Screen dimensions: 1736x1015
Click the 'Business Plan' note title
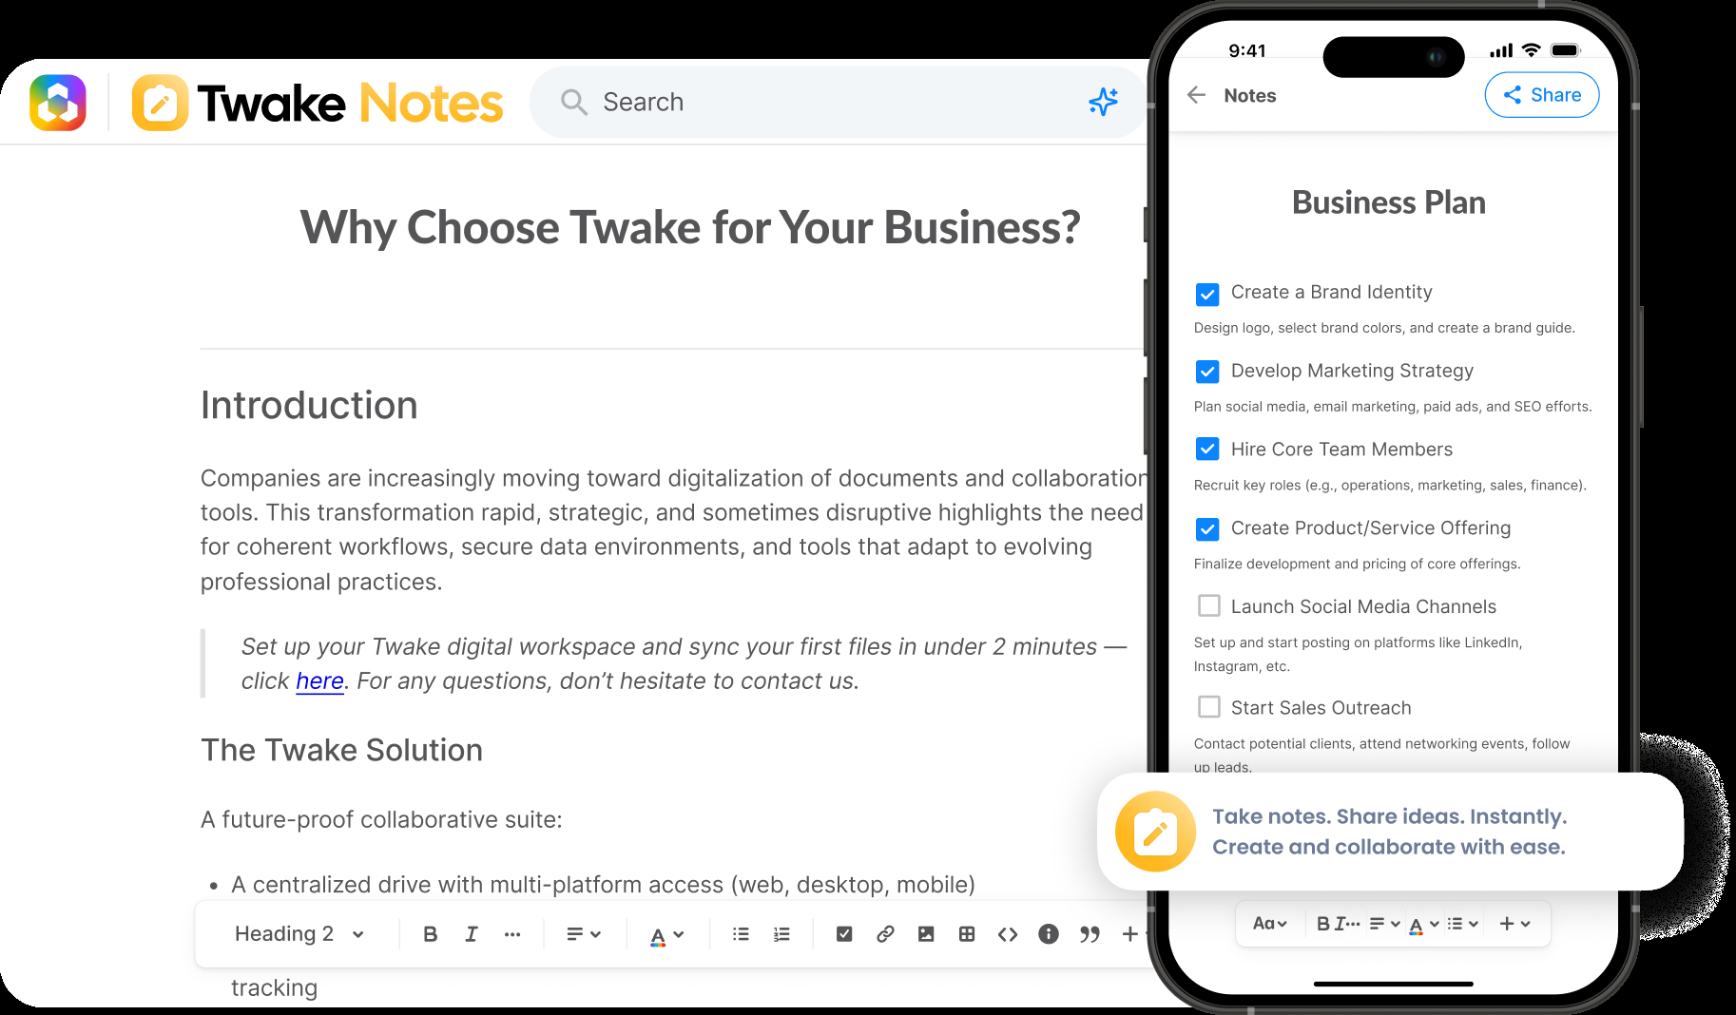(x=1388, y=202)
